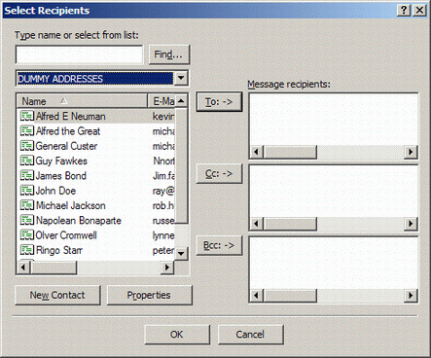431x358 pixels.
Task: Click Cc box scroll left arrow
Action: (x=257, y=224)
